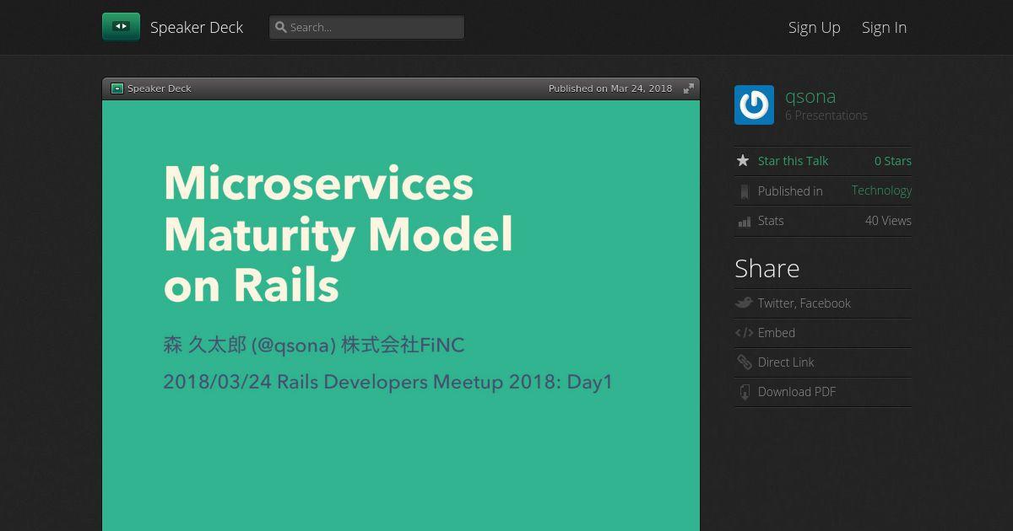
Task: Click the small Speaker Deck player icon
Action: tap(117, 88)
